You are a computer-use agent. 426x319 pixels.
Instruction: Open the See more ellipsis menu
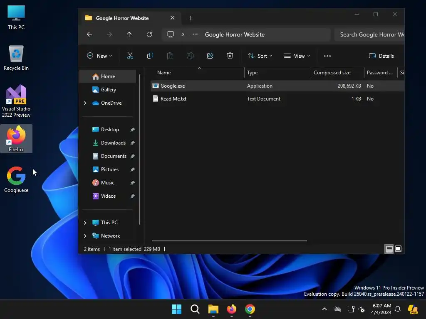(327, 56)
